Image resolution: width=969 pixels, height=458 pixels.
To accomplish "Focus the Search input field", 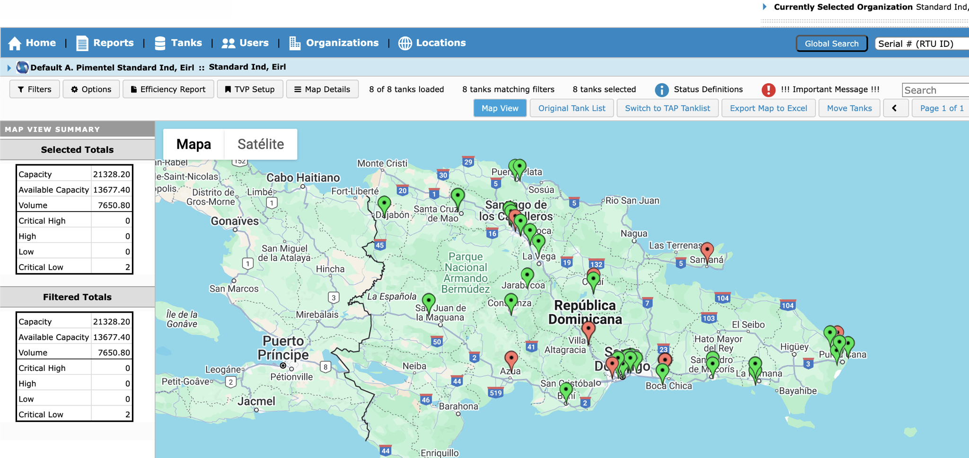I will [x=935, y=90].
